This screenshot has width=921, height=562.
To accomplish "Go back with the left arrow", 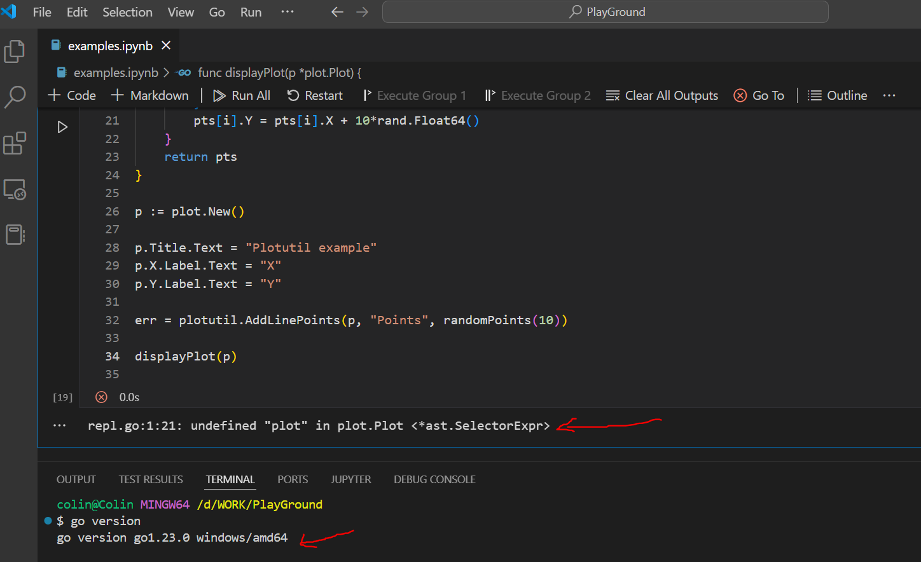I will 338,12.
